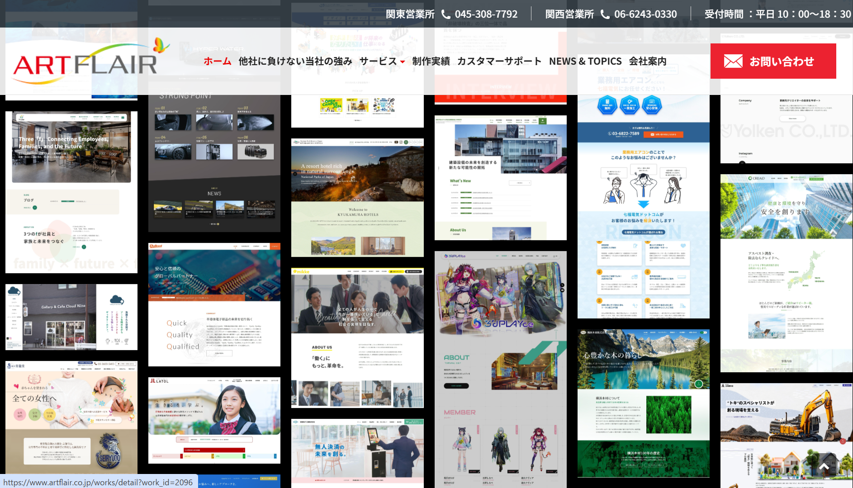Open the Kyukamura Hotels work thumbnail
The image size is (853, 488).
pos(357,198)
